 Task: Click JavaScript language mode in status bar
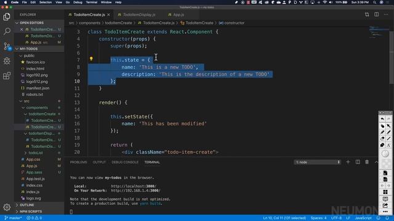click(x=363, y=218)
